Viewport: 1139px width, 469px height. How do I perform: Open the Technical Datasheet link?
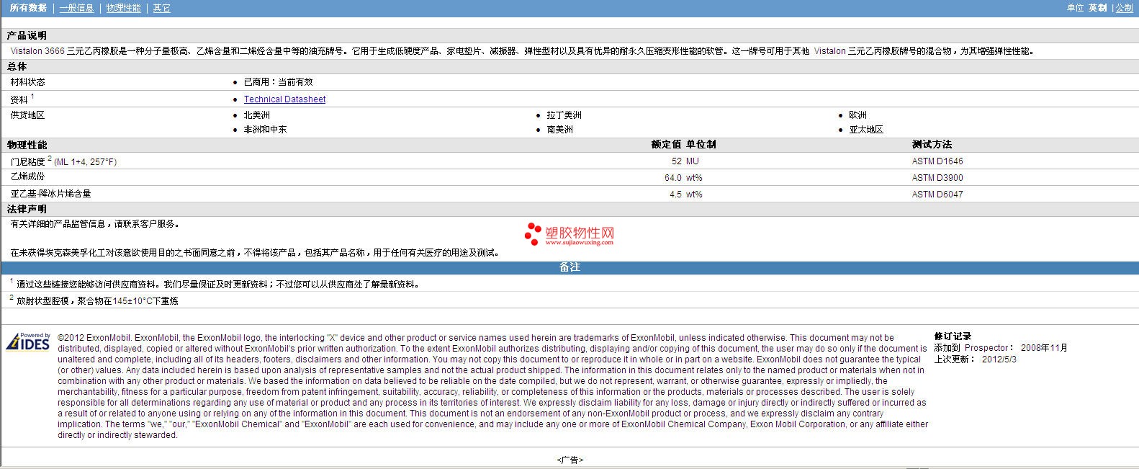[284, 99]
